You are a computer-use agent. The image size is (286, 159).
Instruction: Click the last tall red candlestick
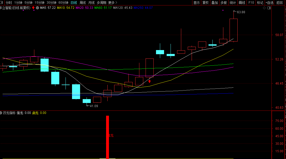pos(233,30)
